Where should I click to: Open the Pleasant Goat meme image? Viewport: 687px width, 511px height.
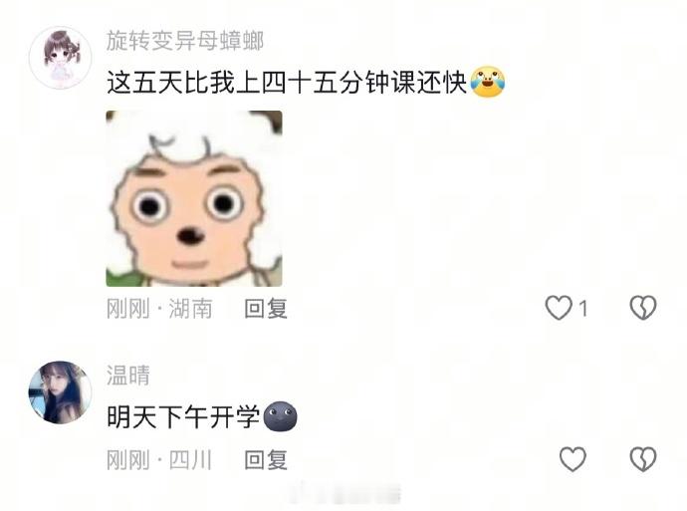194,198
